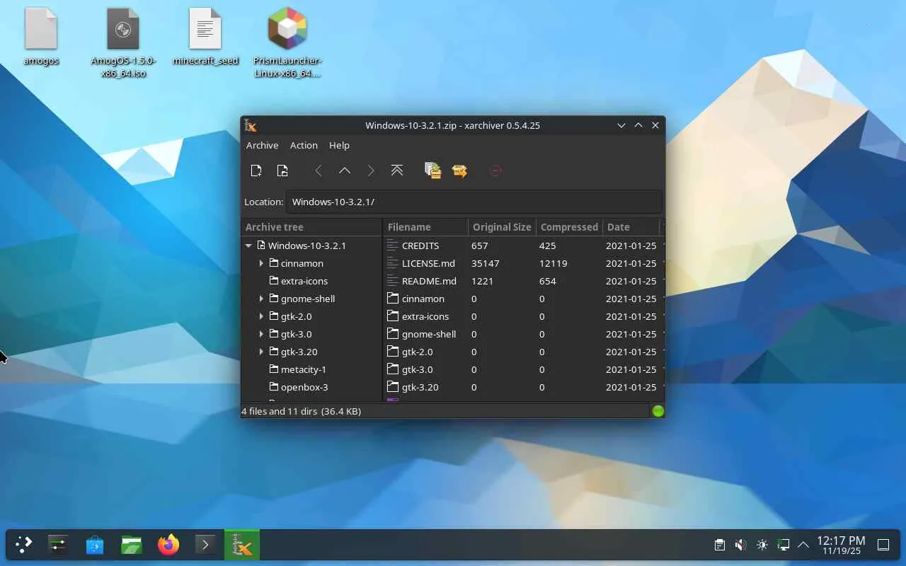Sort by the Date column header
906x566 pixels.
tap(631, 227)
